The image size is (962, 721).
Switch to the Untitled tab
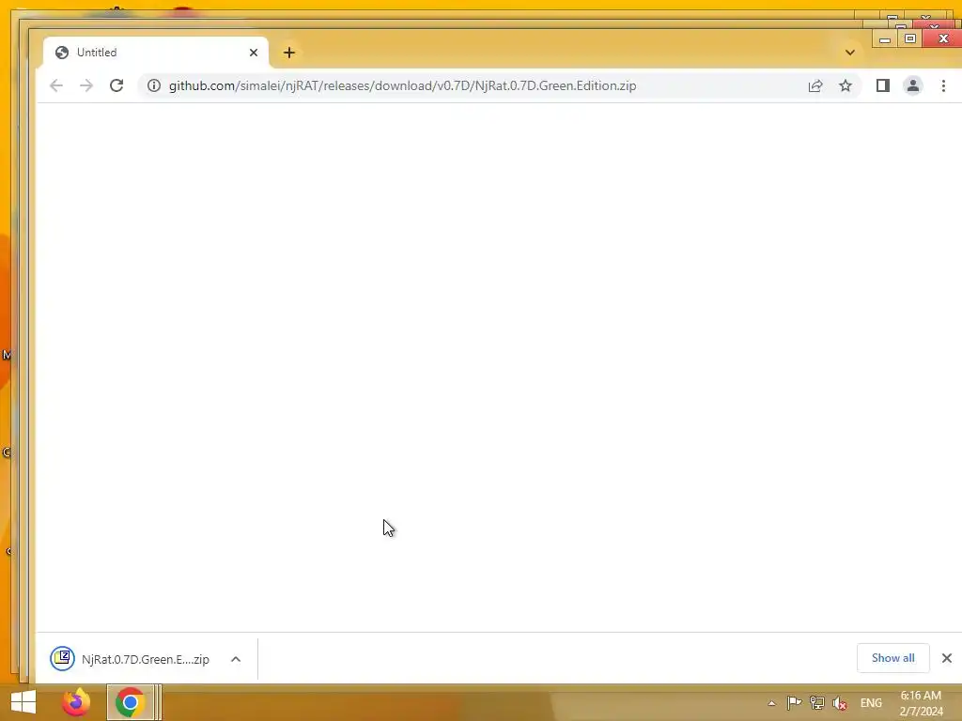point(155,53)
